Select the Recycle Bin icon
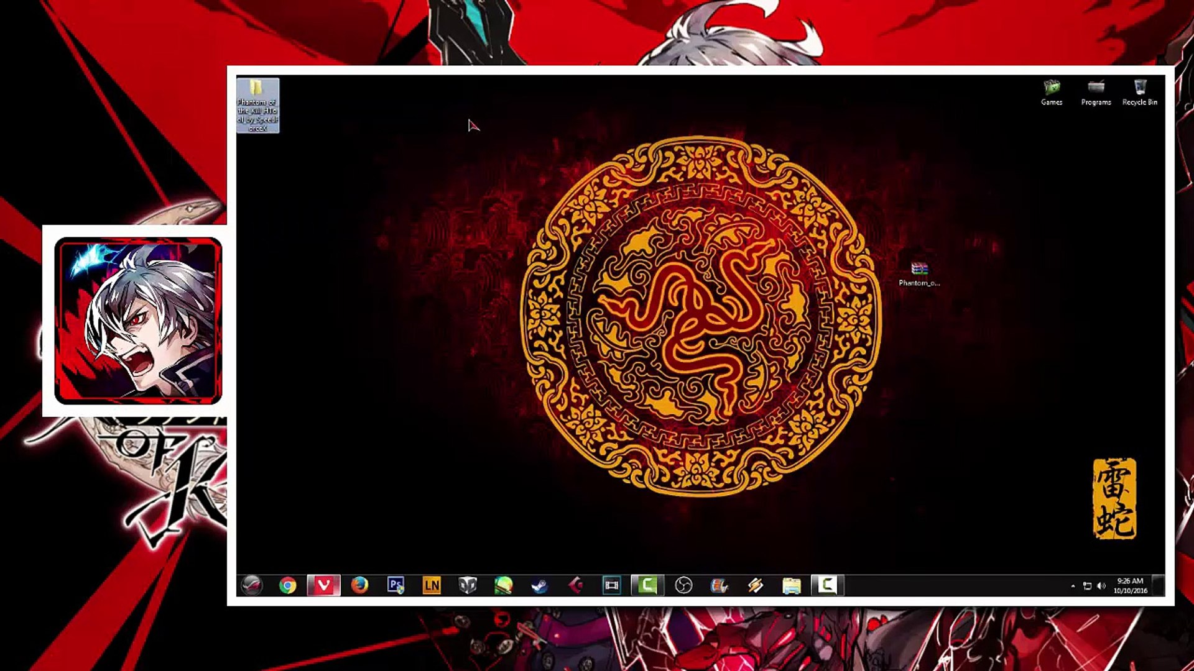Image resolution: width=1194 pixels, height=671 pixels. pyautogui.click(x=1140, y=93)
